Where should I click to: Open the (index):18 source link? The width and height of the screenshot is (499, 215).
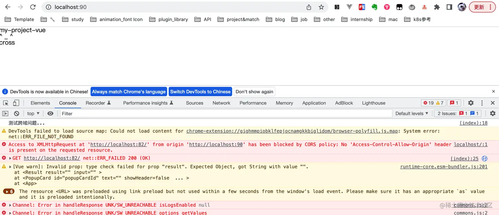click(x=473, y=123)
